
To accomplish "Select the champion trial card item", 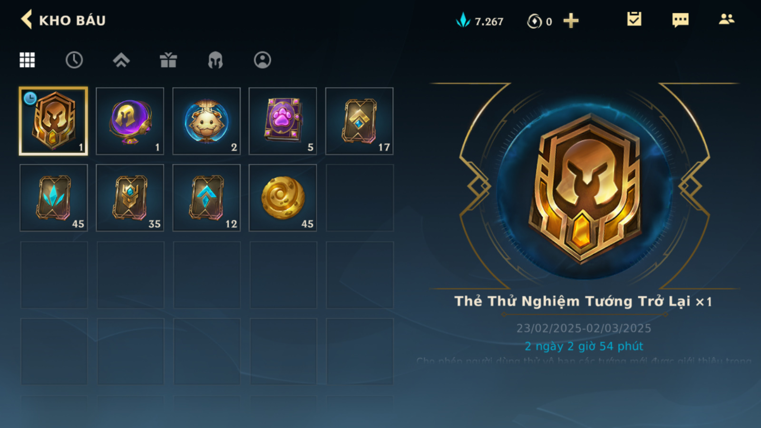I will click(53, 121).
